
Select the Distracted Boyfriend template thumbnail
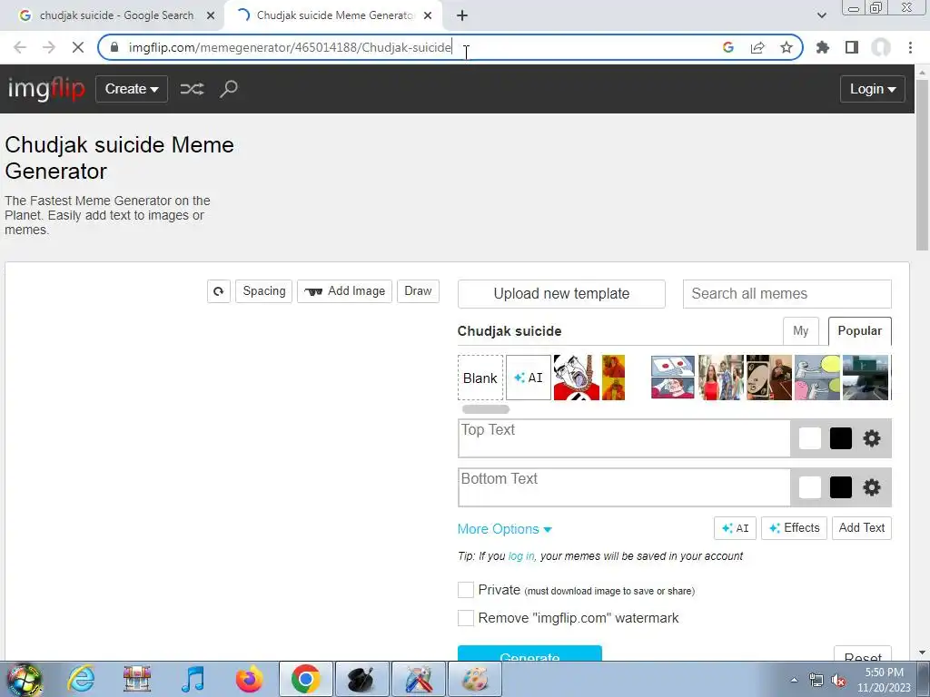pyautogui.click(x=720, y=378)
